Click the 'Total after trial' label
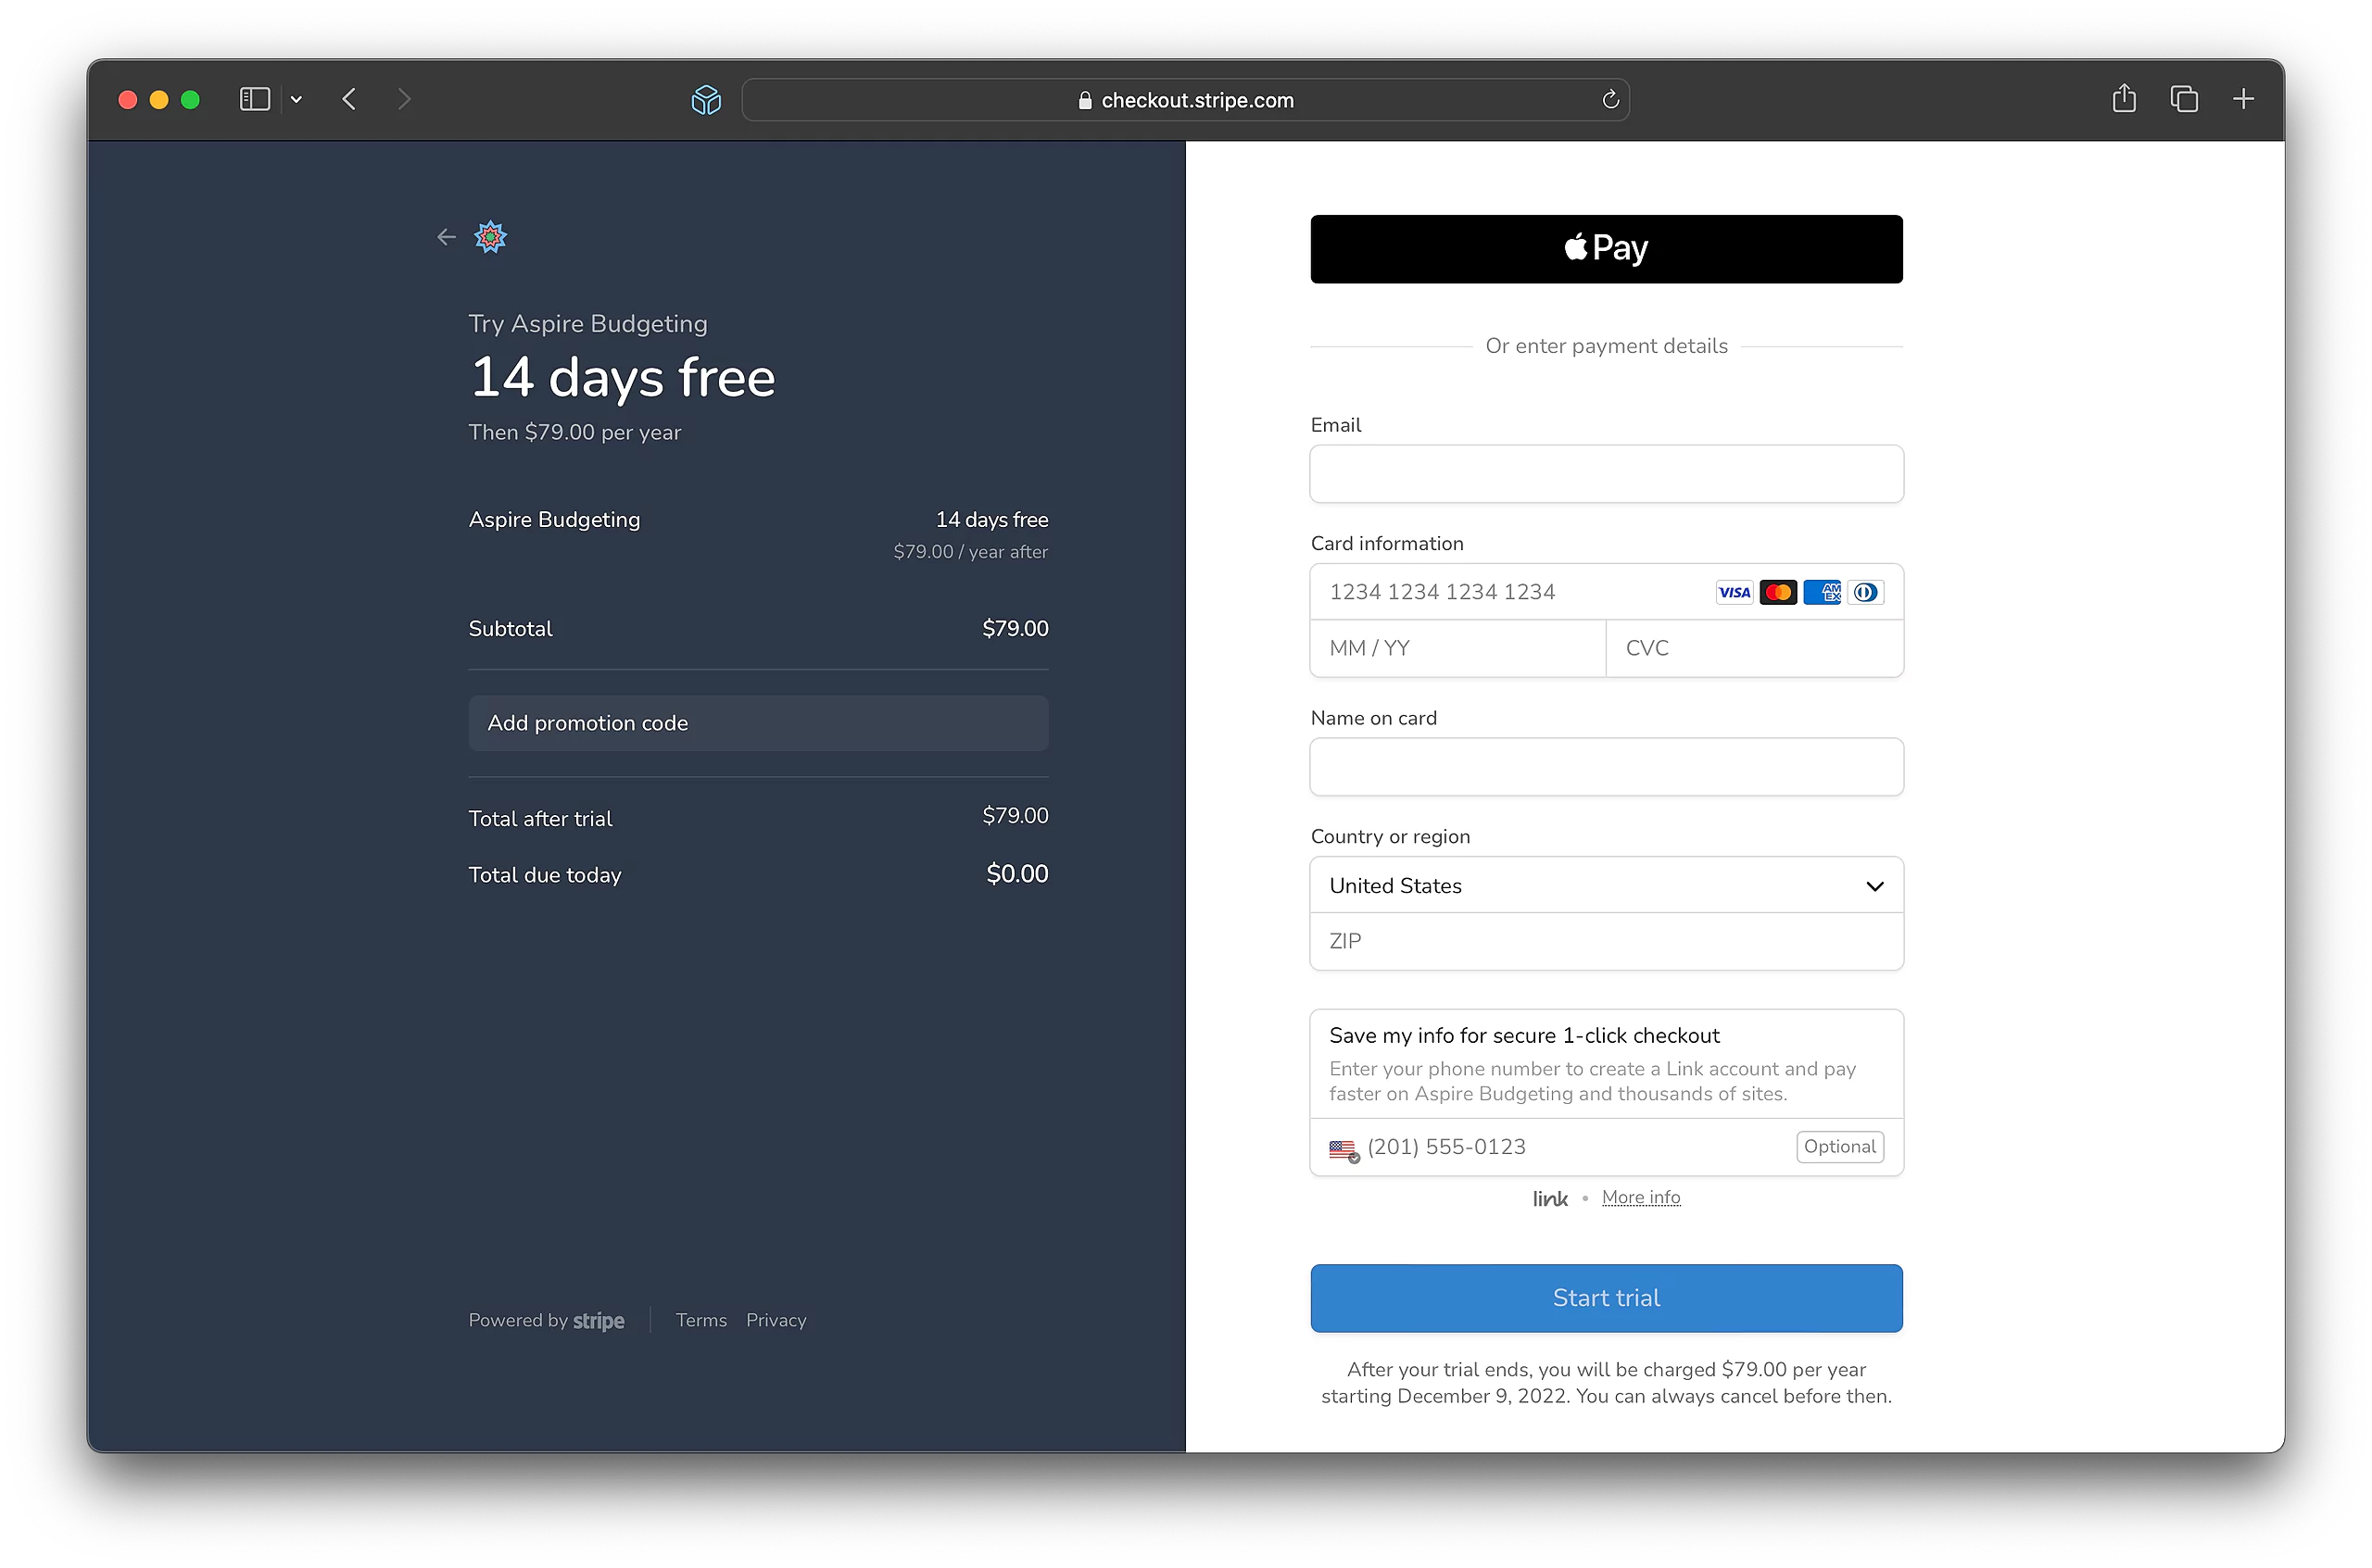The height and width of the screenshot is (1568, 2372). pos(540,819)
